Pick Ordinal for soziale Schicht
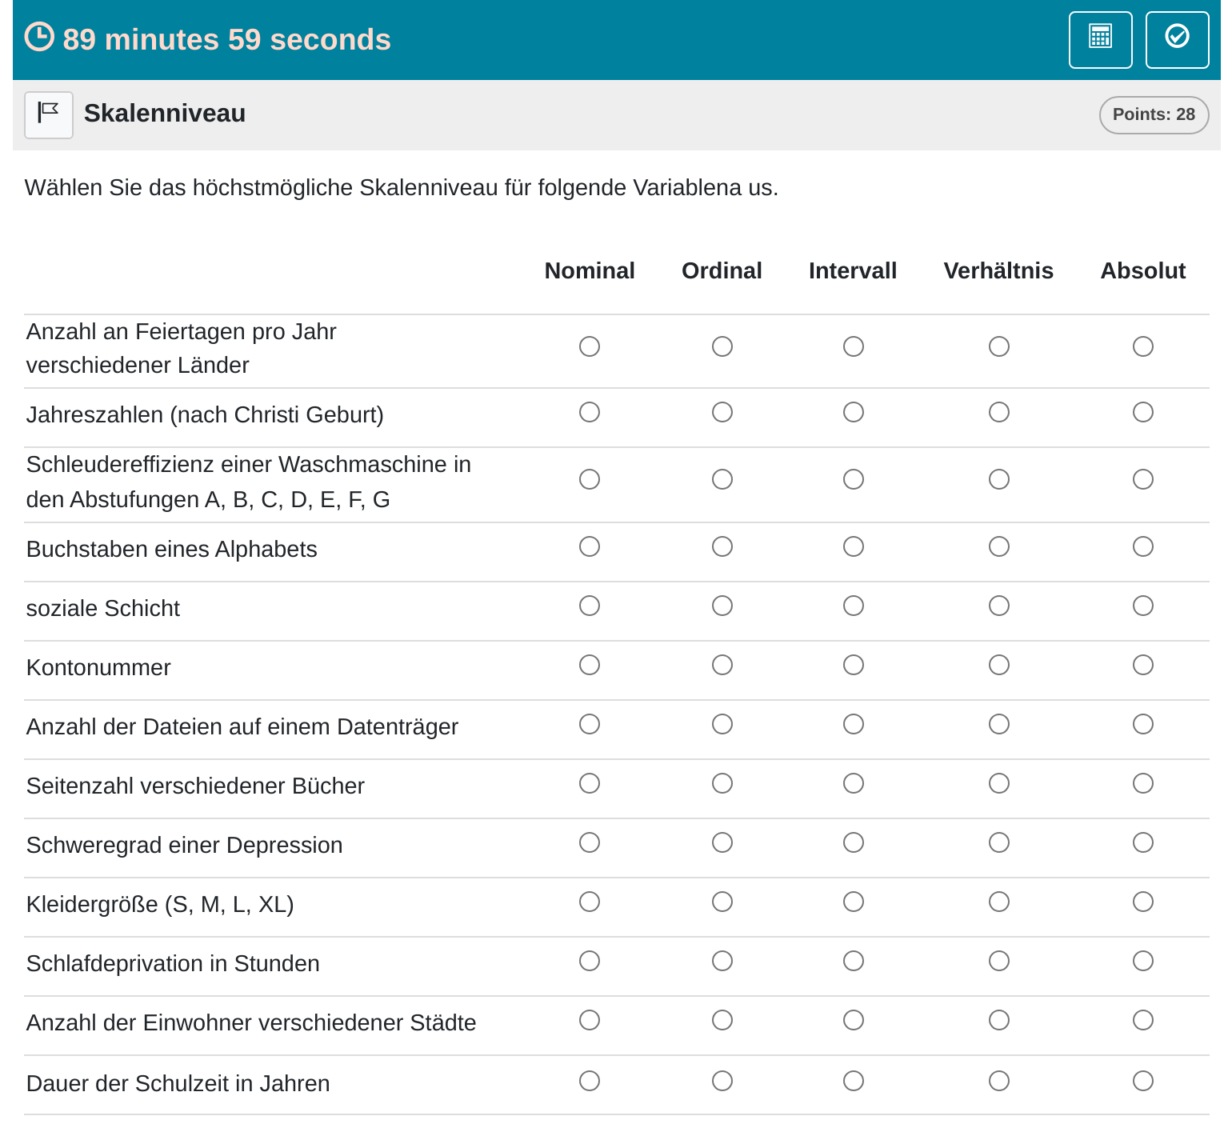 722,606
